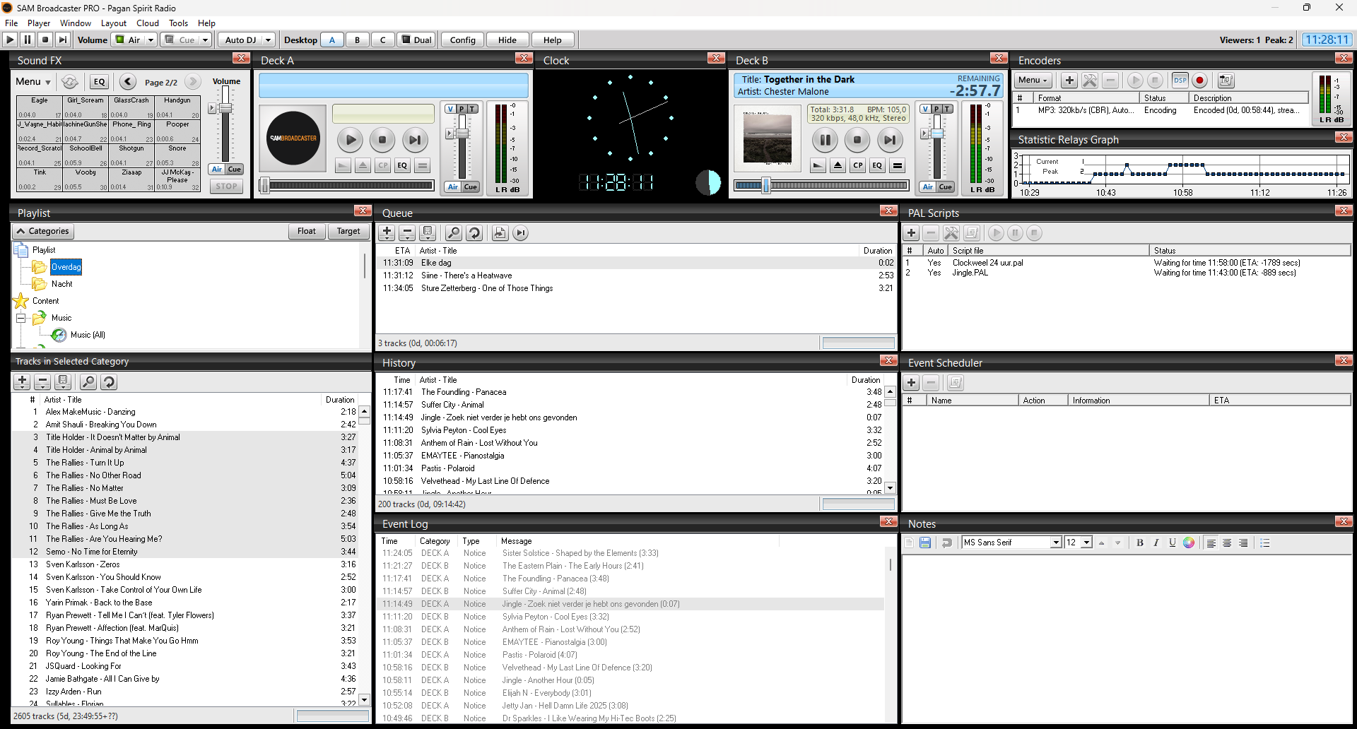Save the notes with the floppy icon

[925, 543]
